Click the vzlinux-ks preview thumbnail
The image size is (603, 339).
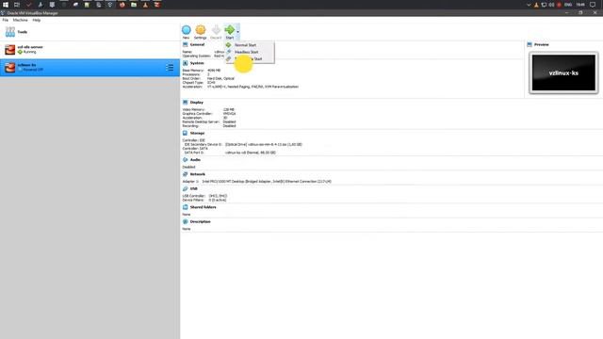(x=563, y=73)
